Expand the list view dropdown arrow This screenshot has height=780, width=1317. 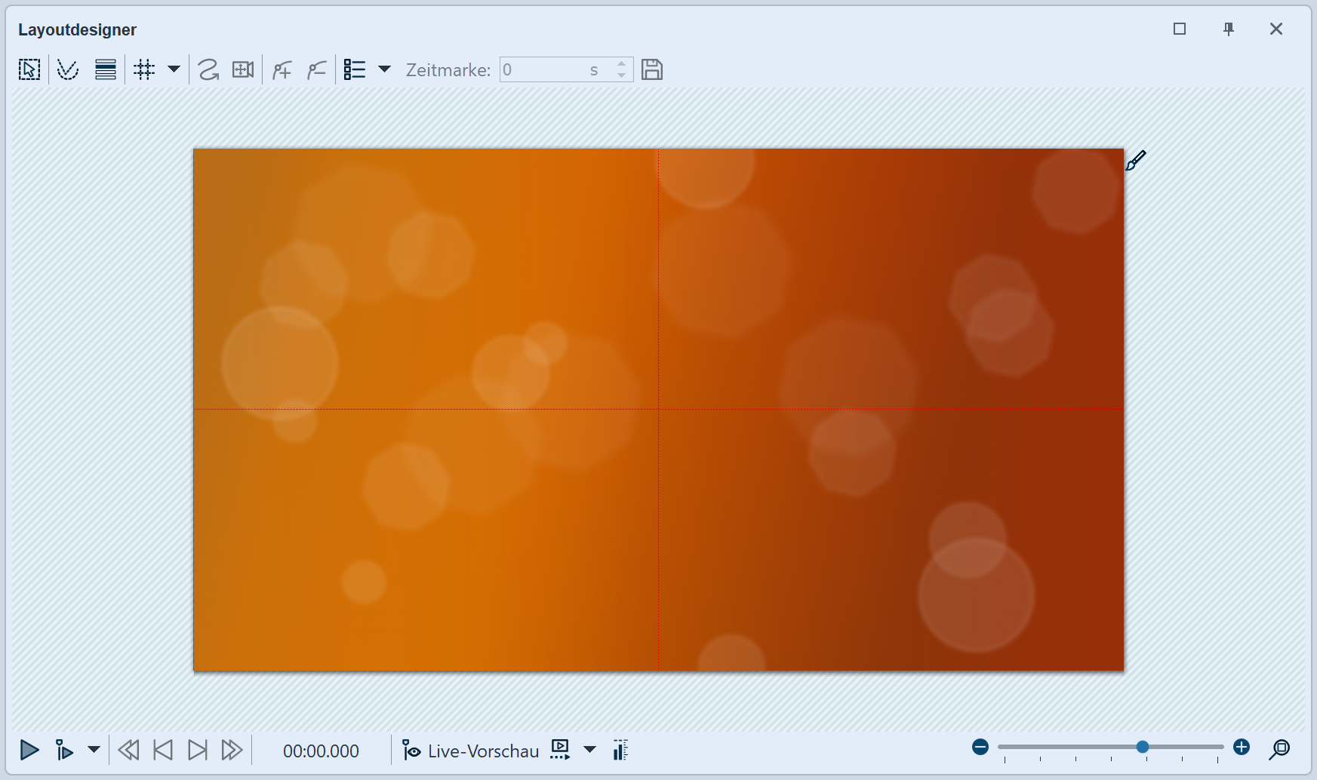tap(384, 70)
